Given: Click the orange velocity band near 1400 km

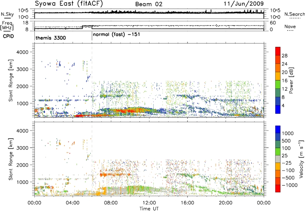Looking at the screenshot, I should point(115,175).
